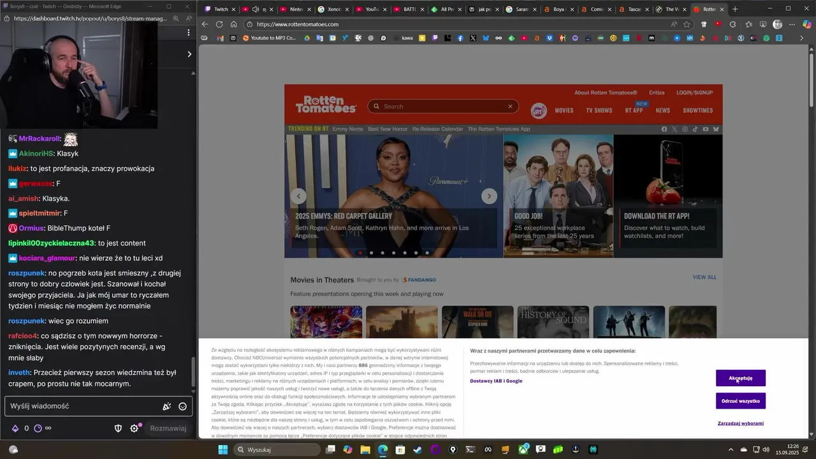Go to previous carousel slide
This screenshot has height=459, width=816.
pyautogui.click(x=298, y=196)
